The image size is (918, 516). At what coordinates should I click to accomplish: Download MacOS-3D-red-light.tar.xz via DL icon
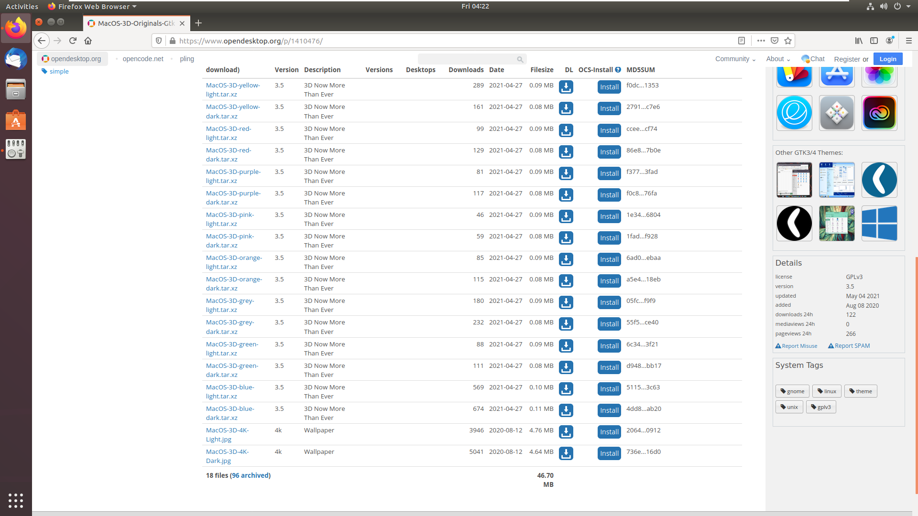tap(566, 130)
